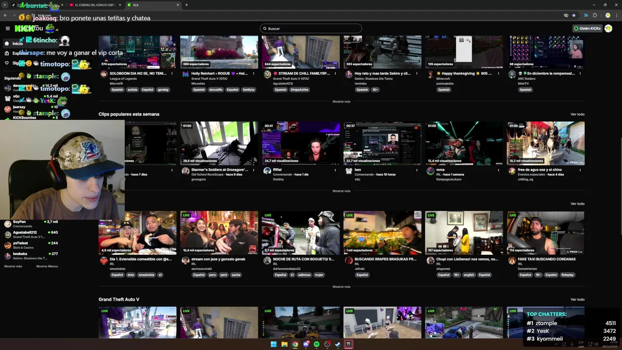The width and height of the screenshot is (622, 350).
Task: Click iwobeka channel avatar on Sekiro stream
Action: [x=348, y=74]
